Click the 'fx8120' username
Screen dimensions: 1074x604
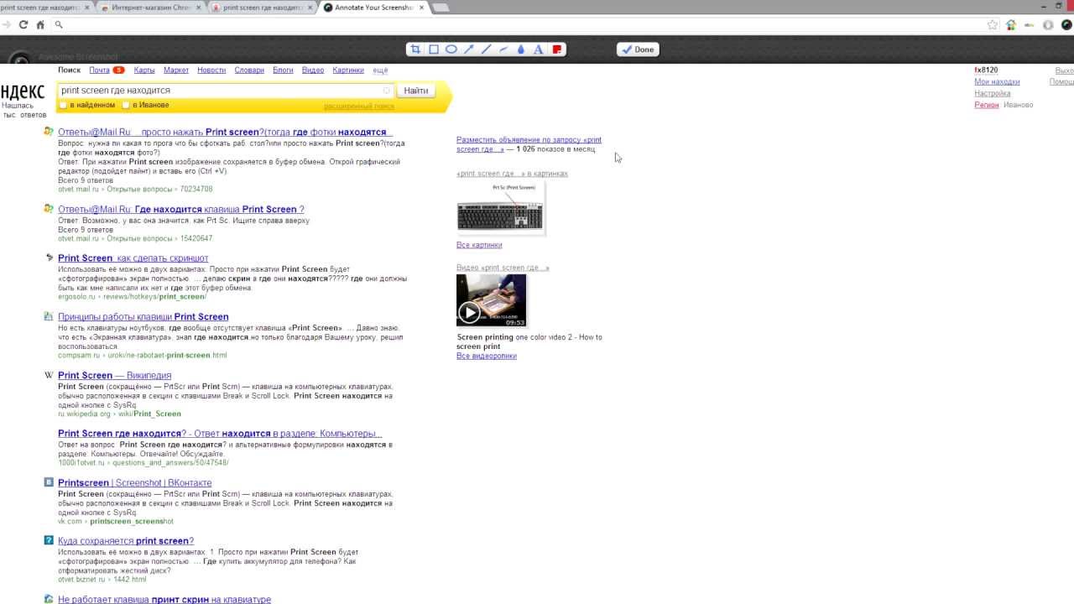(986, 70)
